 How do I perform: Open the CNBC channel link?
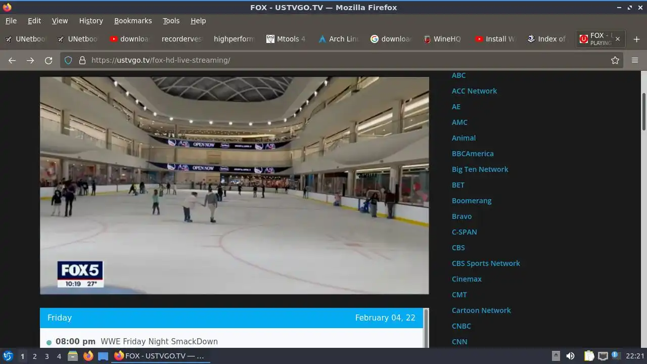coord(461,326)
